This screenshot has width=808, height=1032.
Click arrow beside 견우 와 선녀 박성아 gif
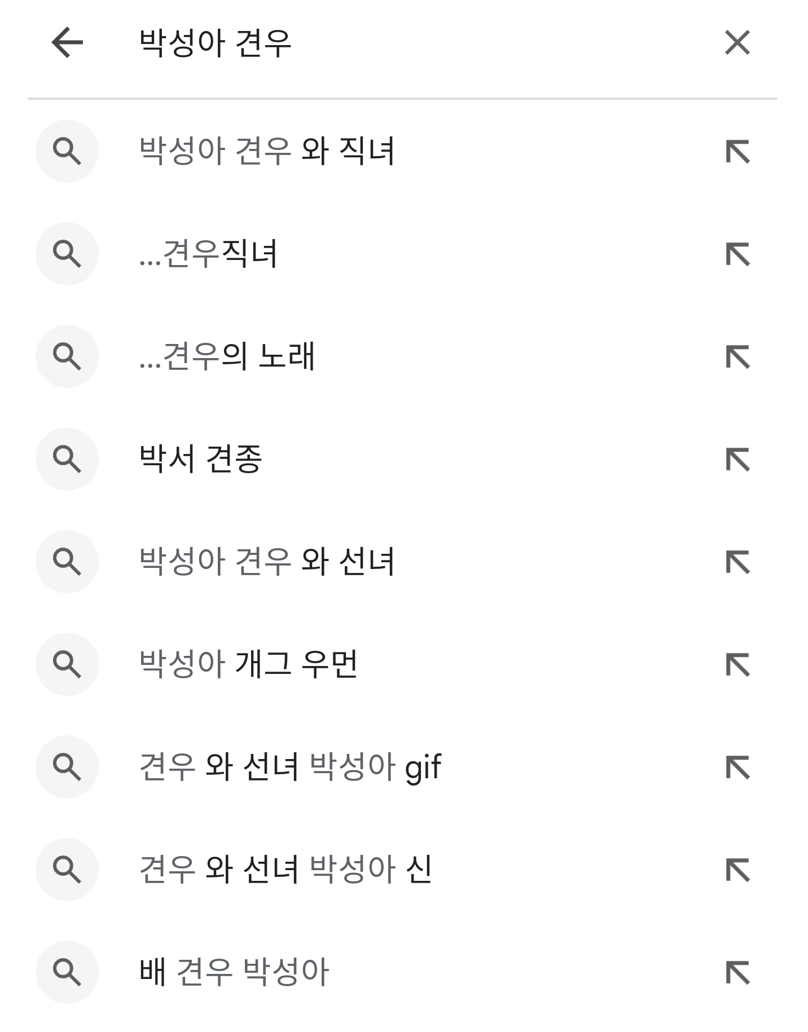tap(737, 768)
